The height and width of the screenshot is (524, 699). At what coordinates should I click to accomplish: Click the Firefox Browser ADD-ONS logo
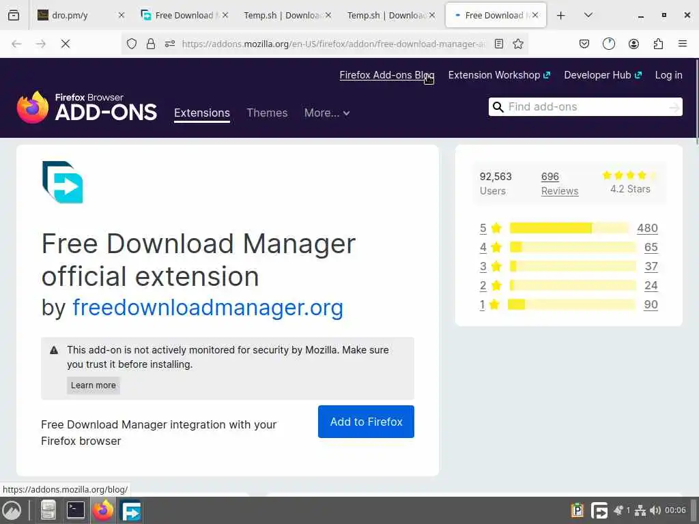(87, 107)
